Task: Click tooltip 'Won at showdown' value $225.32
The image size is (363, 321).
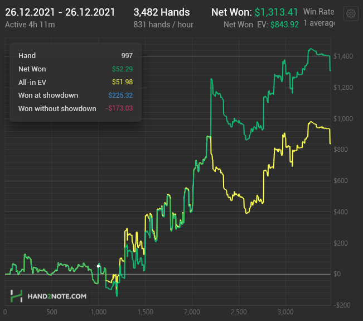Action: pos(120,95)
